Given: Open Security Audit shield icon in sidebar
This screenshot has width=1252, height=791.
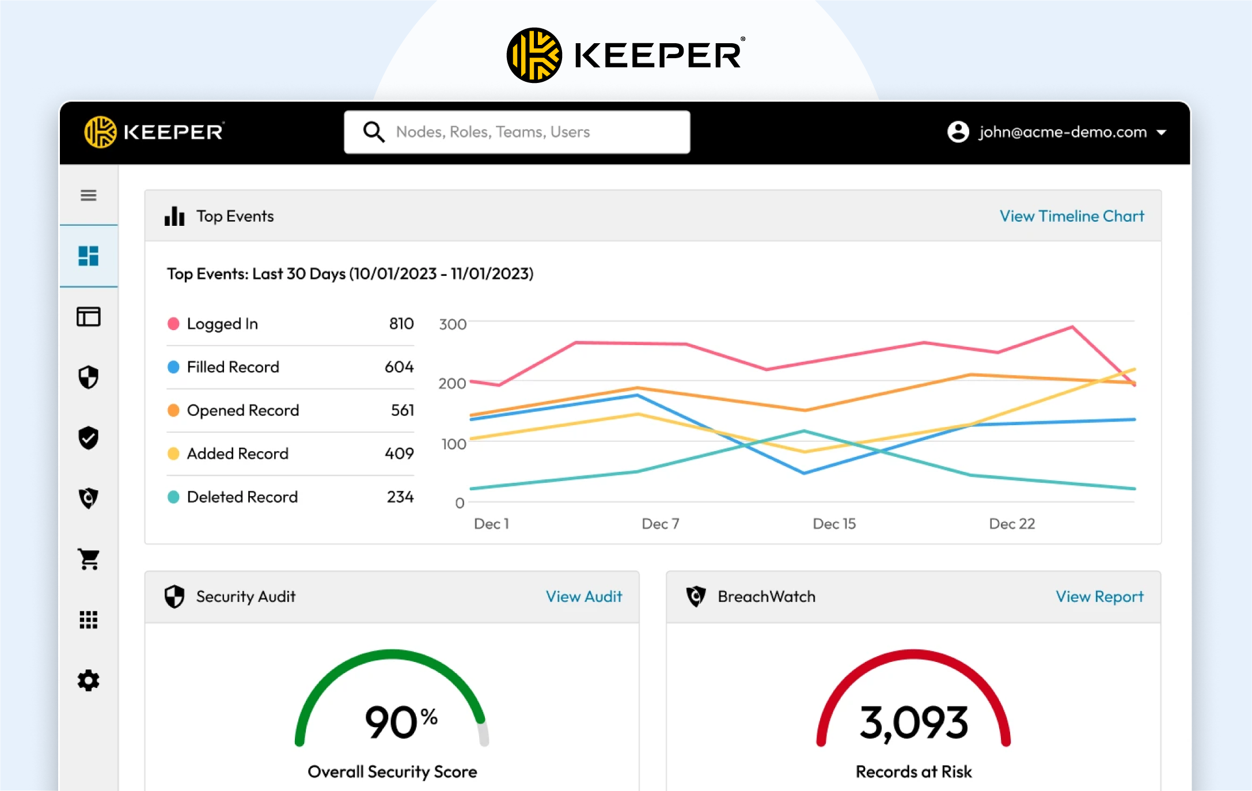Looking at the screenshot, I should [88, 377].
